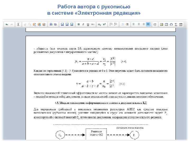Insert a formula using the sigma icon
190x142 pixels.
176,24
